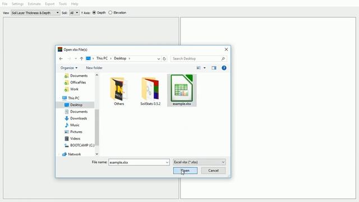The image size is (359, 202).
Task: Expand the address bar history dropdown
Action: click(158, 58)
